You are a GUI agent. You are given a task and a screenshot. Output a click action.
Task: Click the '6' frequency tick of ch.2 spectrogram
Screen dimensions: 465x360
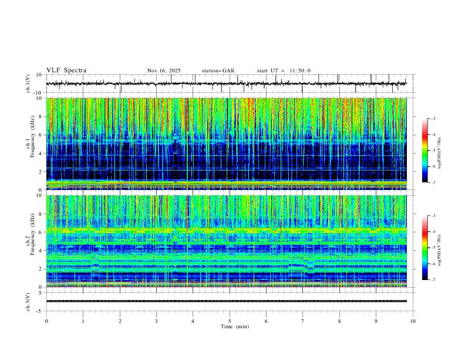point(41,232)
